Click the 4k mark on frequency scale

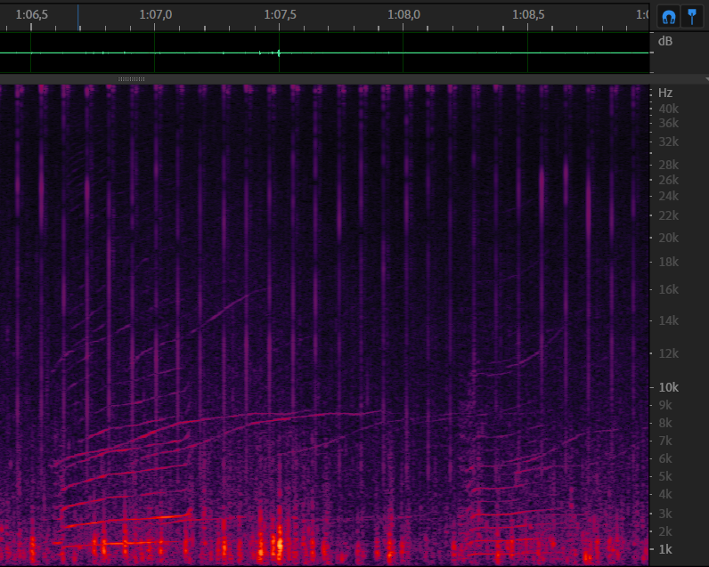pyautogui.click(x=665, y=494)
